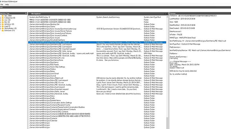Select the Quick Step Settings row

point(97,67)
